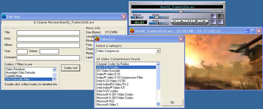263x109 pixels.
Task: Click the Codecs list scroll up arrow
Action: (55, 69)
